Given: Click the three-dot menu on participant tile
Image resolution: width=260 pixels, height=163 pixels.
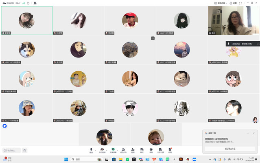Looking at the screenshot, I should coord(153,38).
